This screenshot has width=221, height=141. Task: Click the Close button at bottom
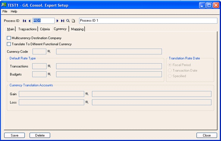207,135
